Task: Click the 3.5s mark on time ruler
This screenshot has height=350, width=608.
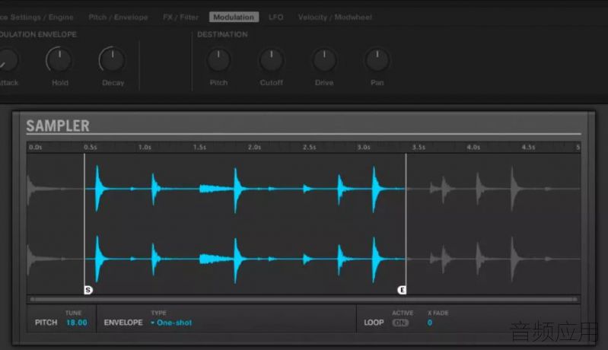Action: (x=419, y=148)
